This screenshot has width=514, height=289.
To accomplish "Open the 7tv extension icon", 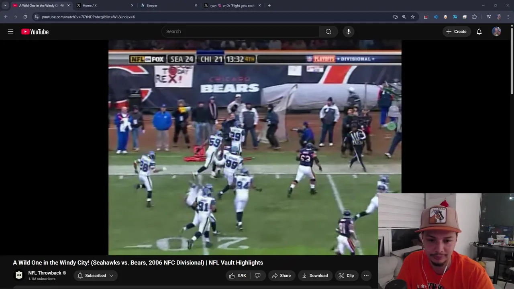I will coord(455,17).
